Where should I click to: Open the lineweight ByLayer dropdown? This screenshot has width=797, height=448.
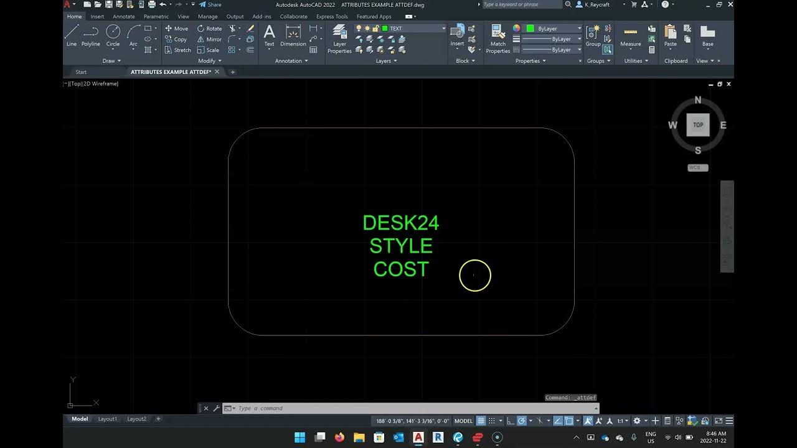pyautogui.click(x=579, y=39)
